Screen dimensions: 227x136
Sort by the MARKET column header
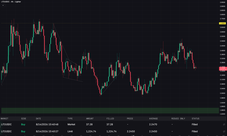(4, 119)
